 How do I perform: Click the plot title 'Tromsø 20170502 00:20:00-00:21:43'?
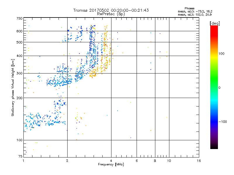coord(111,10)
